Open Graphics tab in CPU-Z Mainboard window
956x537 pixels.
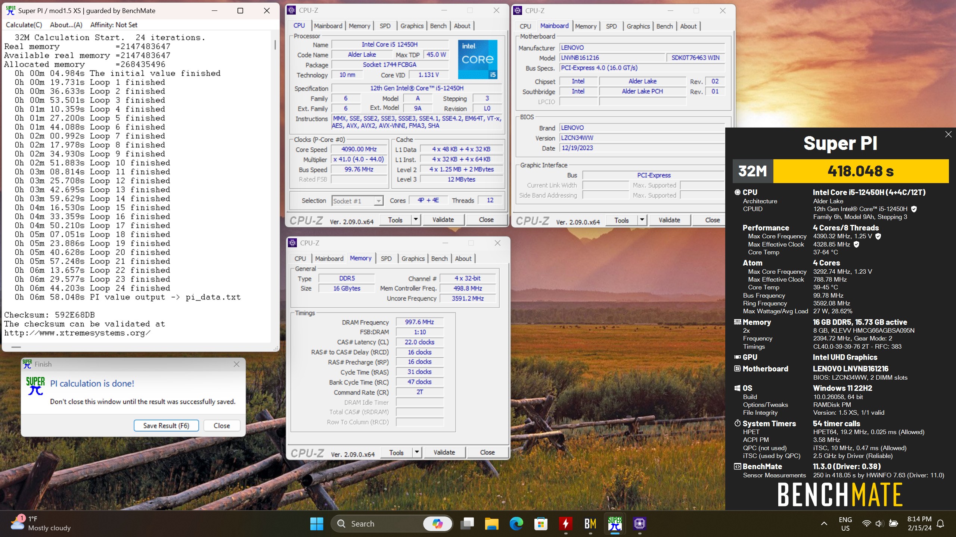click(638, 26)
